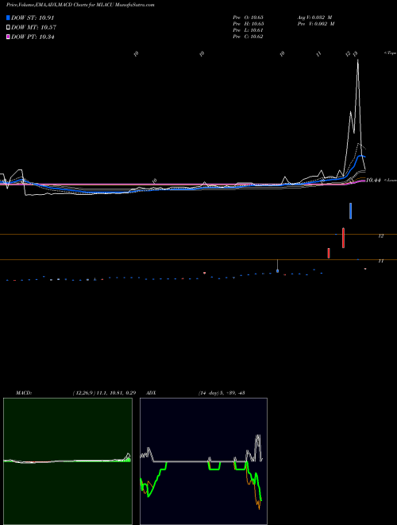Click the blue DOW ST legend swatch
This screenshot has width=397, height=525.
click(8, 17)
